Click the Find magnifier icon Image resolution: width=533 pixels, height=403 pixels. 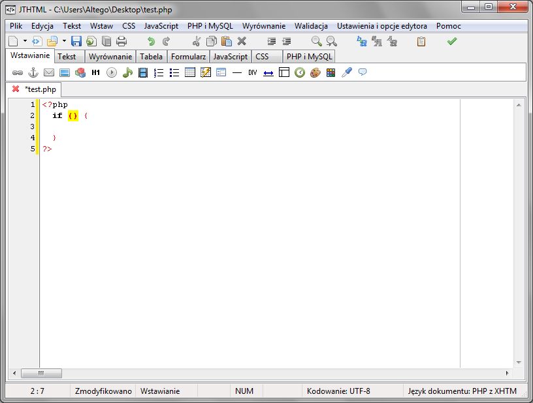point(316,41)
